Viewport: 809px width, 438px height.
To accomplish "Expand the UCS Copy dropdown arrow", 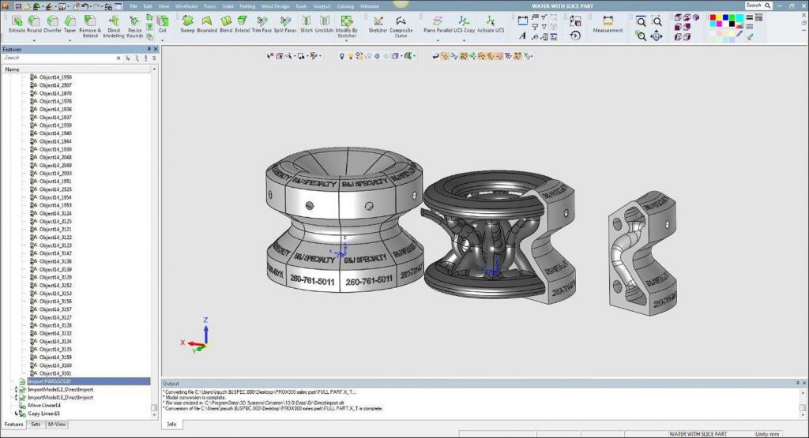I will click(464, 40).
